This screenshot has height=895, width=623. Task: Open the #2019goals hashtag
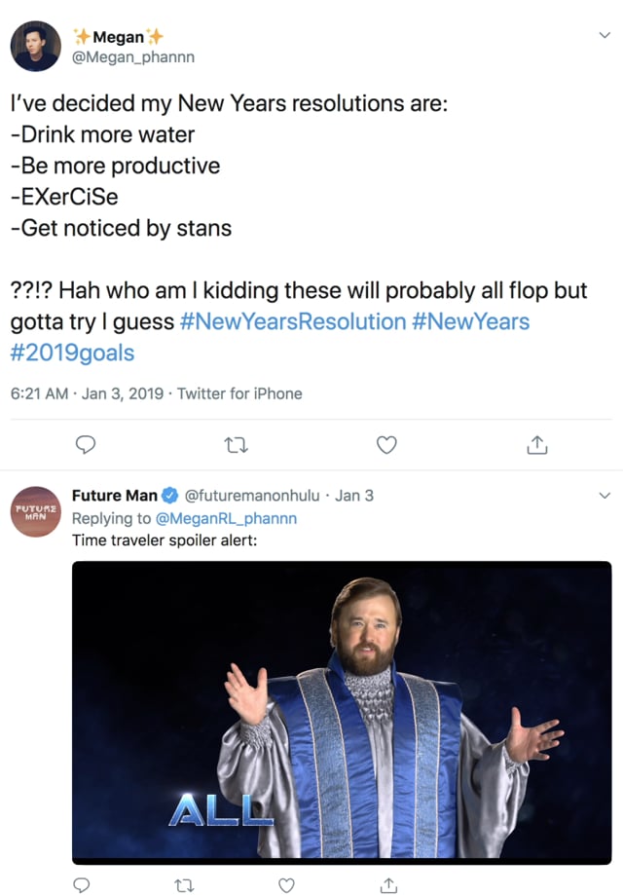[x=72, y=352]
